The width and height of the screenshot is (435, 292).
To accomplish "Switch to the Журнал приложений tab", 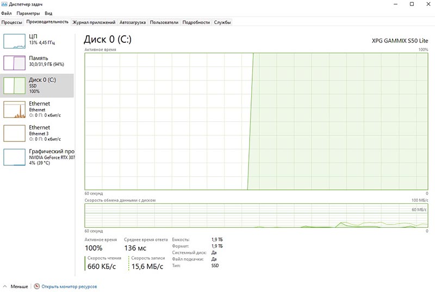I will tap(94, 22).
